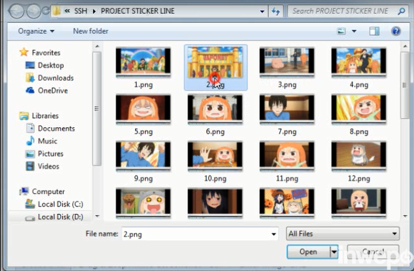Click the Computer heading text
Screen dimensions: 414x271
49,191
